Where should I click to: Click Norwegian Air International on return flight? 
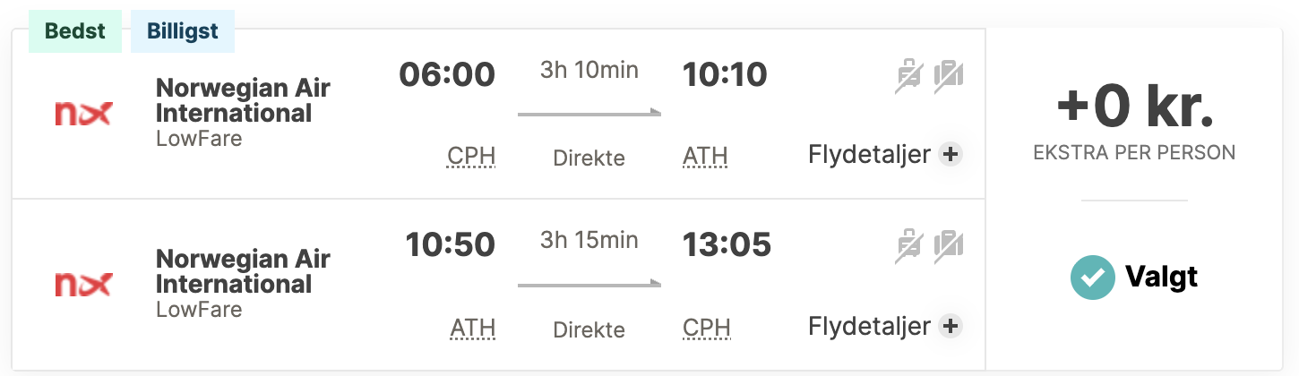click(243, 271)
